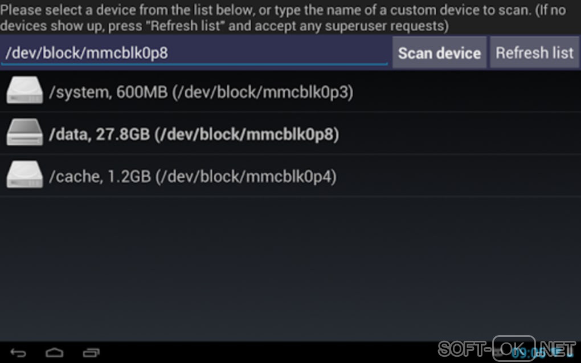This screenshot has width=581, height=363.
Task: Tap the /data partition drive icon
Action: [24, 134]
